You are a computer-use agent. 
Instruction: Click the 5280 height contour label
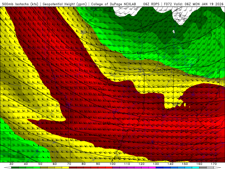[x=183, y=87]
